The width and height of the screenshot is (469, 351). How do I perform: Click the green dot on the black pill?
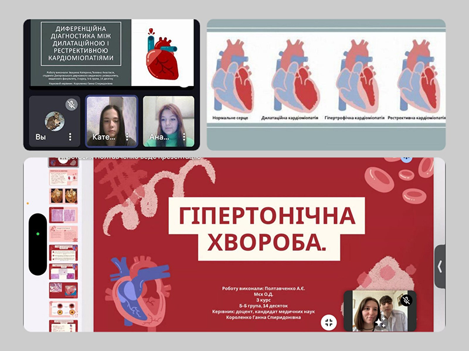[x=38, y=234]
